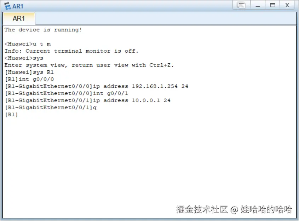The height and width of the screenshot is (221, 299).
Task: Minimize the AR1 console window
Action: coord(258,5)
